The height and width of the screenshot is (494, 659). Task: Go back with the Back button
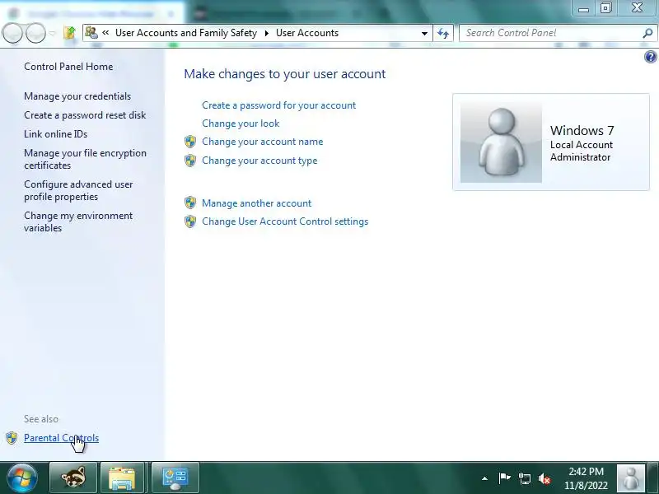pos(12,33)
